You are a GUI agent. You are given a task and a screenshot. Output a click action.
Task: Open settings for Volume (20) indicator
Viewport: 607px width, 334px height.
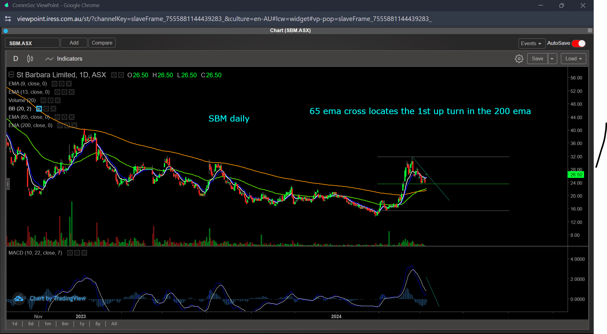coord(50,100)
